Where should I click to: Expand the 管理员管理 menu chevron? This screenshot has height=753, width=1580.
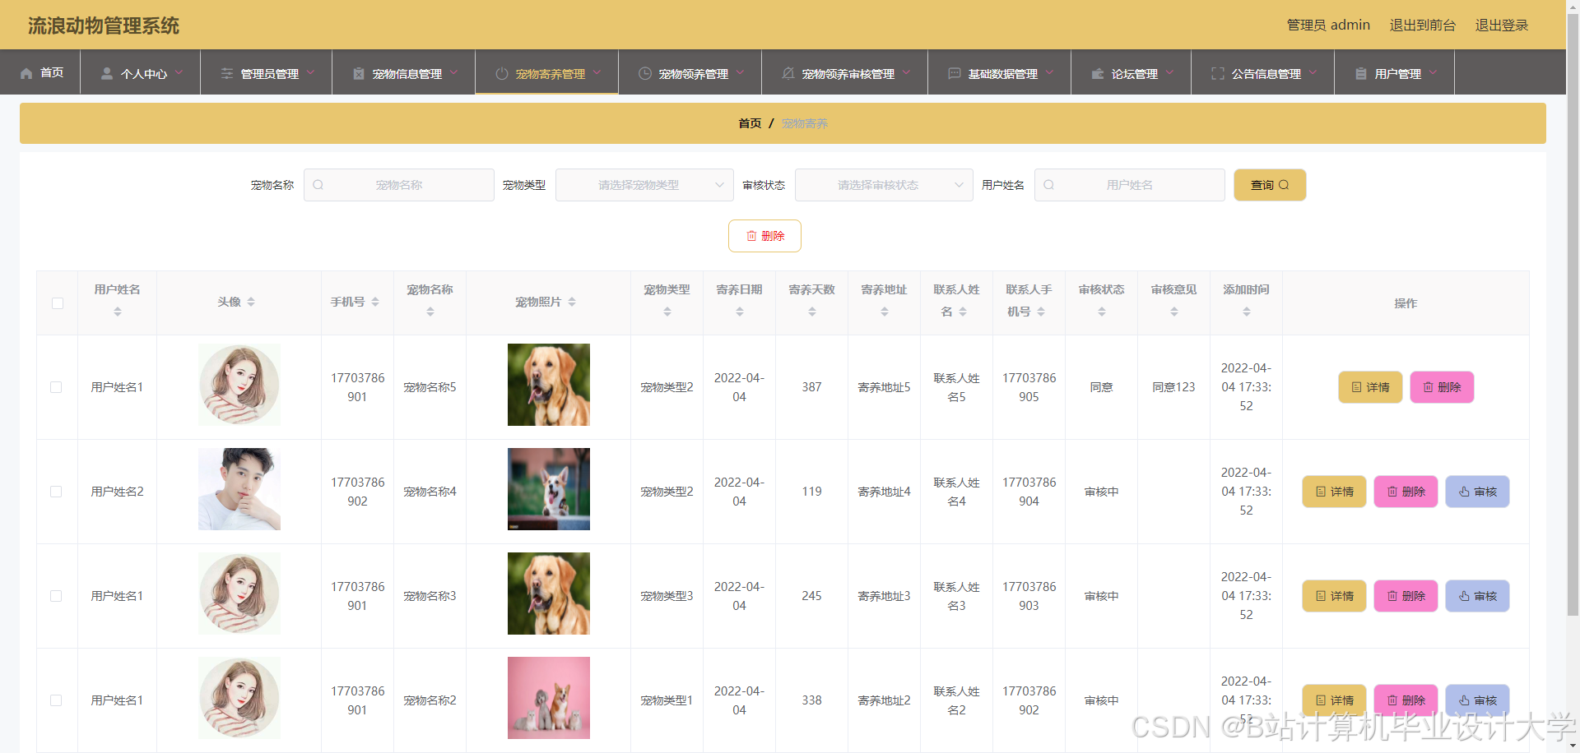click(x=311, y=72)
